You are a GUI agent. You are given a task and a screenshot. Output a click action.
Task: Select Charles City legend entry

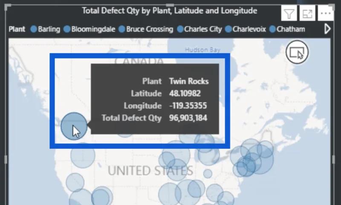199,29
